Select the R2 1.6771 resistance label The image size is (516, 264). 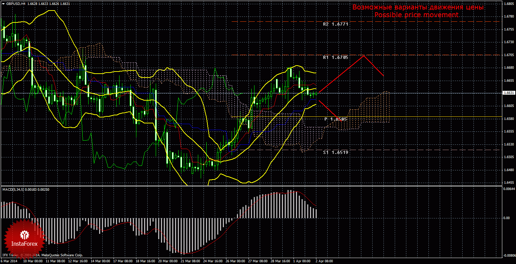[x=335, y=24]
